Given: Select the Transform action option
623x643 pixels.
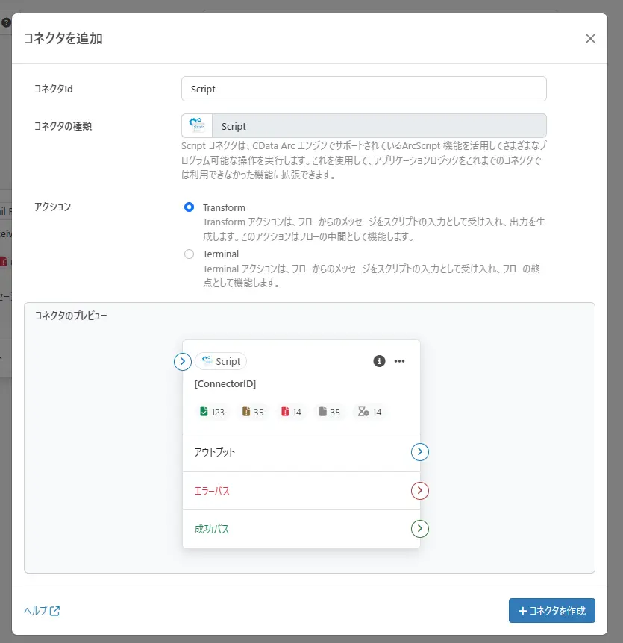Looking at the screenshot, I should 189,207.
